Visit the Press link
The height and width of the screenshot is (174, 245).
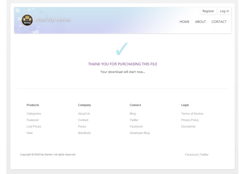click(x=82, y=126)
